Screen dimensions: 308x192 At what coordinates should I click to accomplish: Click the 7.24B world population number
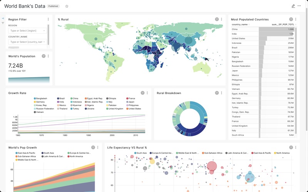click(15, 65)
